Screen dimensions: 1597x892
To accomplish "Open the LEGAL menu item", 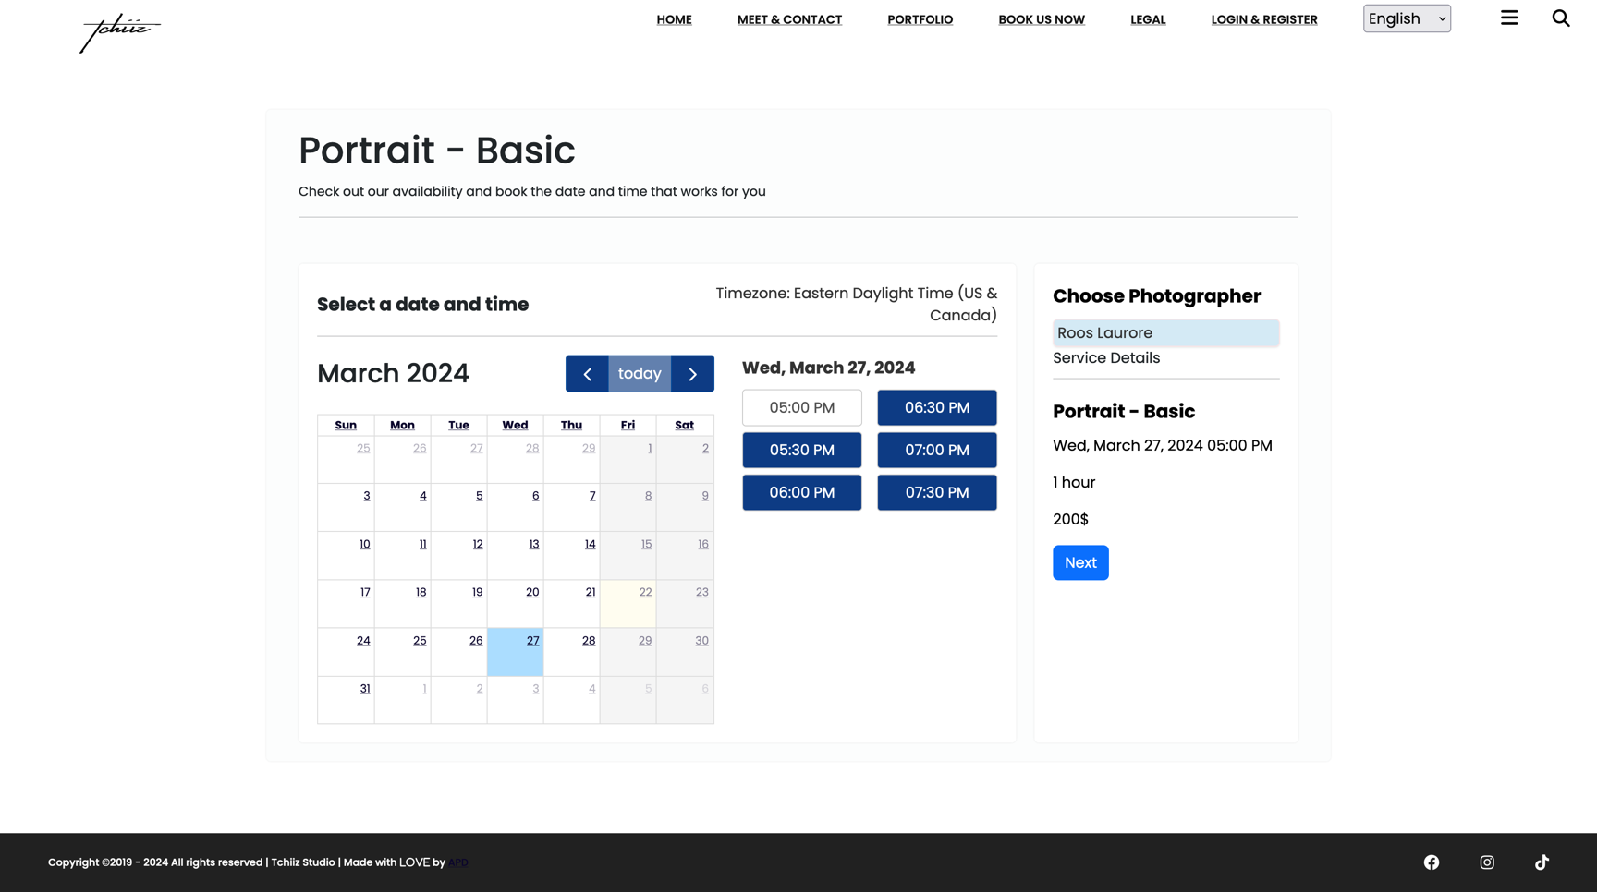I will tap(1148, 19).
